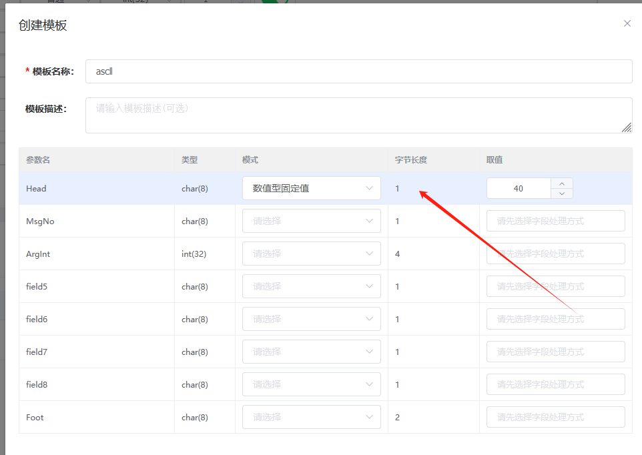Select the Head parameter row name
The height and width of the screenshot is (455, 642).
click(x=36, y=189)
